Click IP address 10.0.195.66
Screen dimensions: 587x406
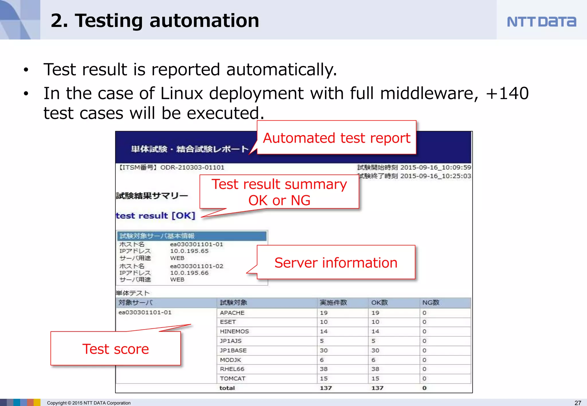click(x=189, y=273)
